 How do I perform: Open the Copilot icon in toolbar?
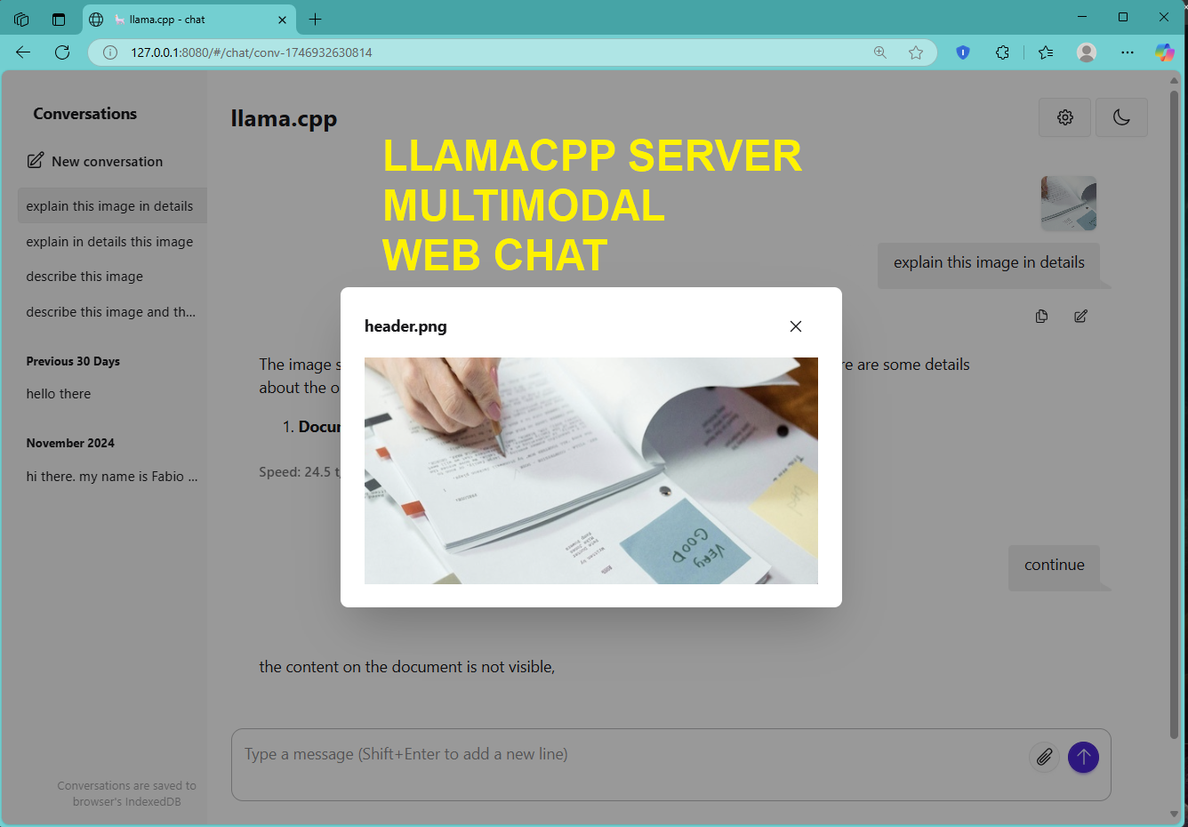[1165, 52]
